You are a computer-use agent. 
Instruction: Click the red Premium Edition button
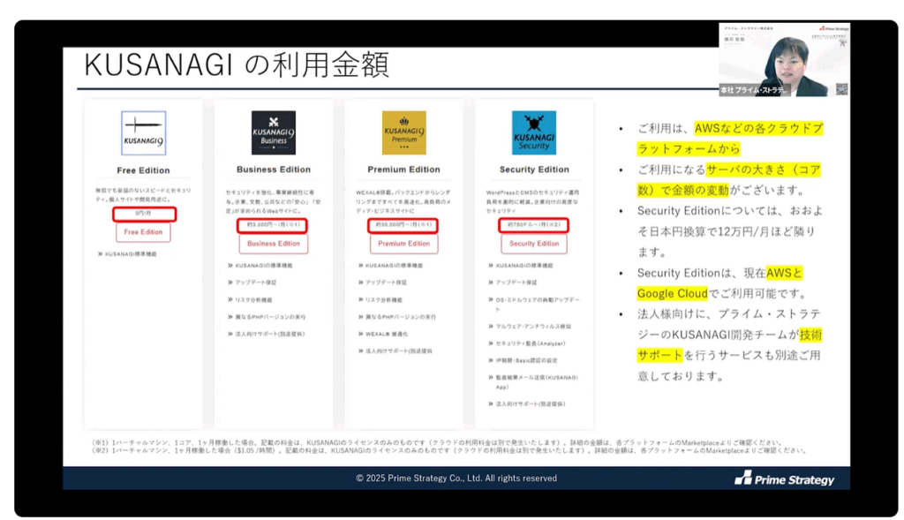404,244
